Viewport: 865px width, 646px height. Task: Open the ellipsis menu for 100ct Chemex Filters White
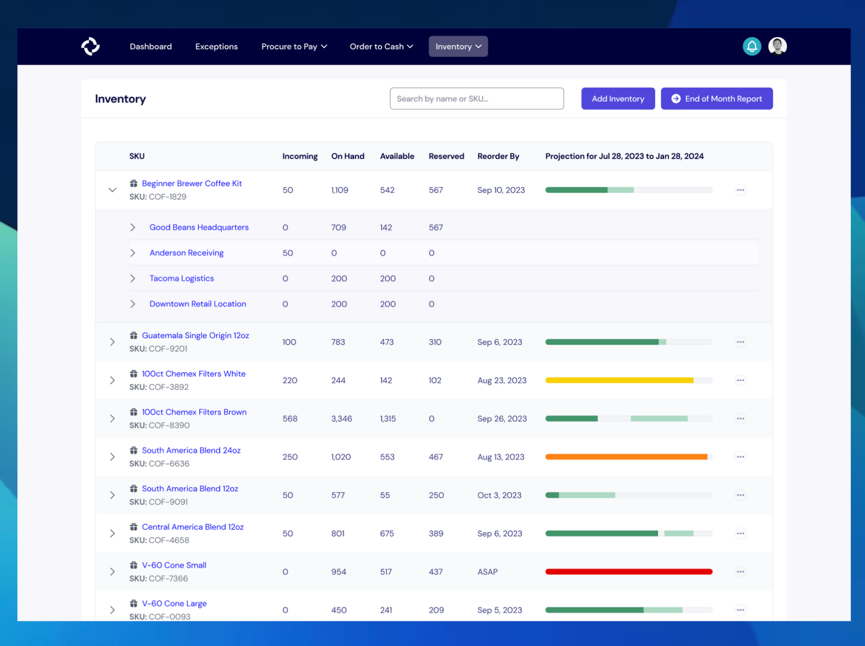740,380
